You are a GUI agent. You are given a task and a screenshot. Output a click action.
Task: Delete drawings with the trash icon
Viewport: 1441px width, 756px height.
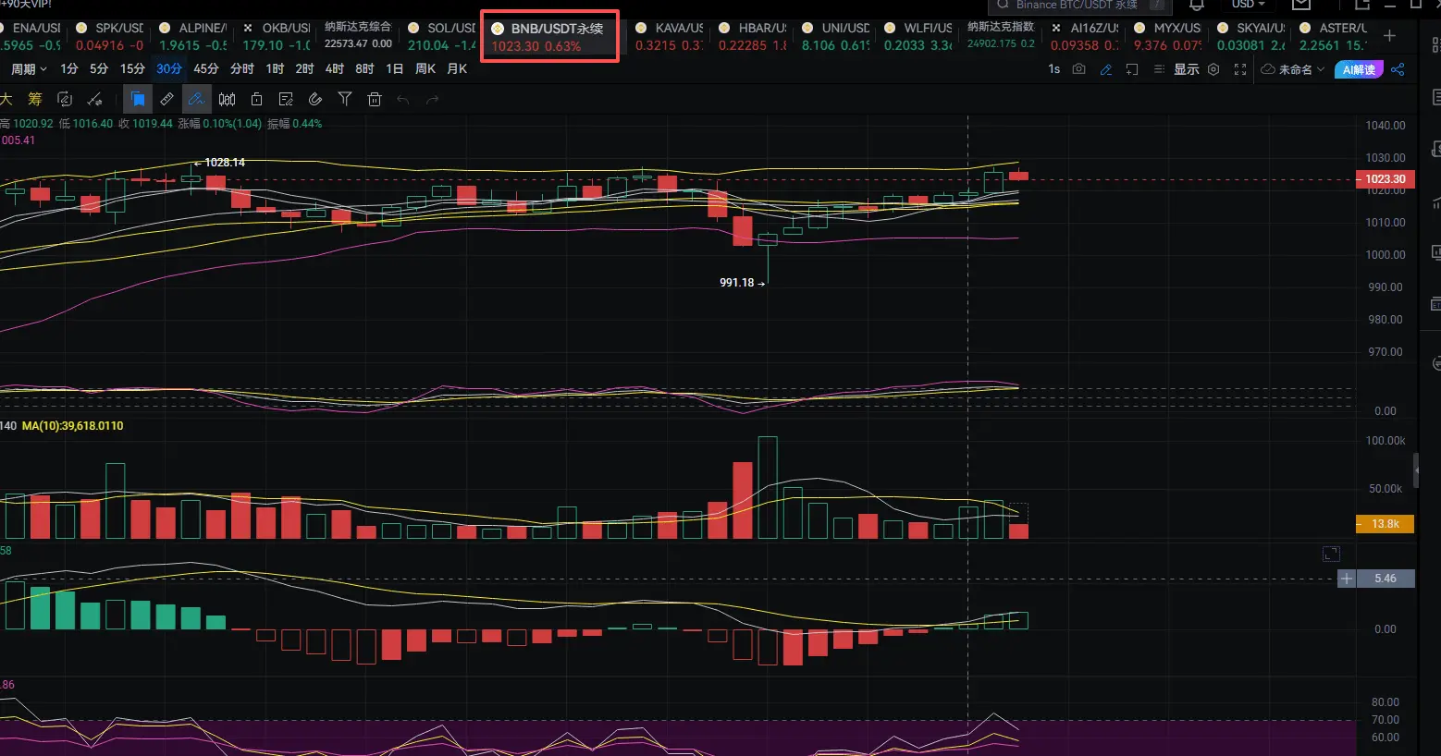coord(375,99)
